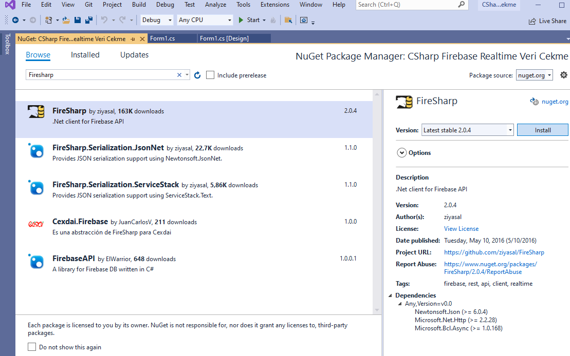Close the NuGet package manager tab
The width and height of the screenshot is (570, 356).
[x=142, y=39]
